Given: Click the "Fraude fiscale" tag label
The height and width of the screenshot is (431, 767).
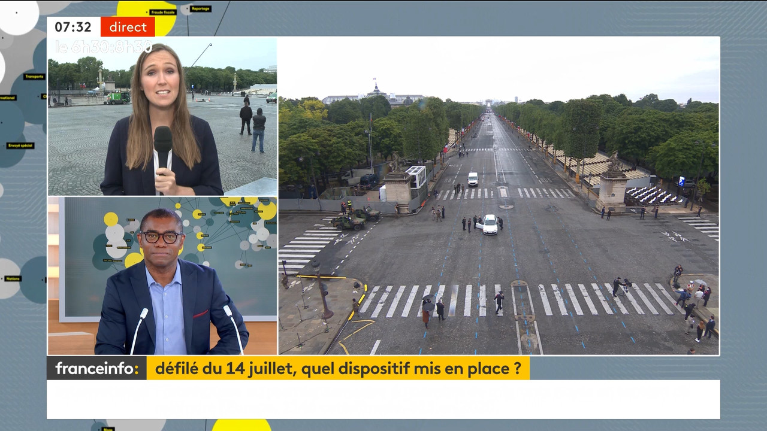Looking at the screenshot, I should point(163,11).
